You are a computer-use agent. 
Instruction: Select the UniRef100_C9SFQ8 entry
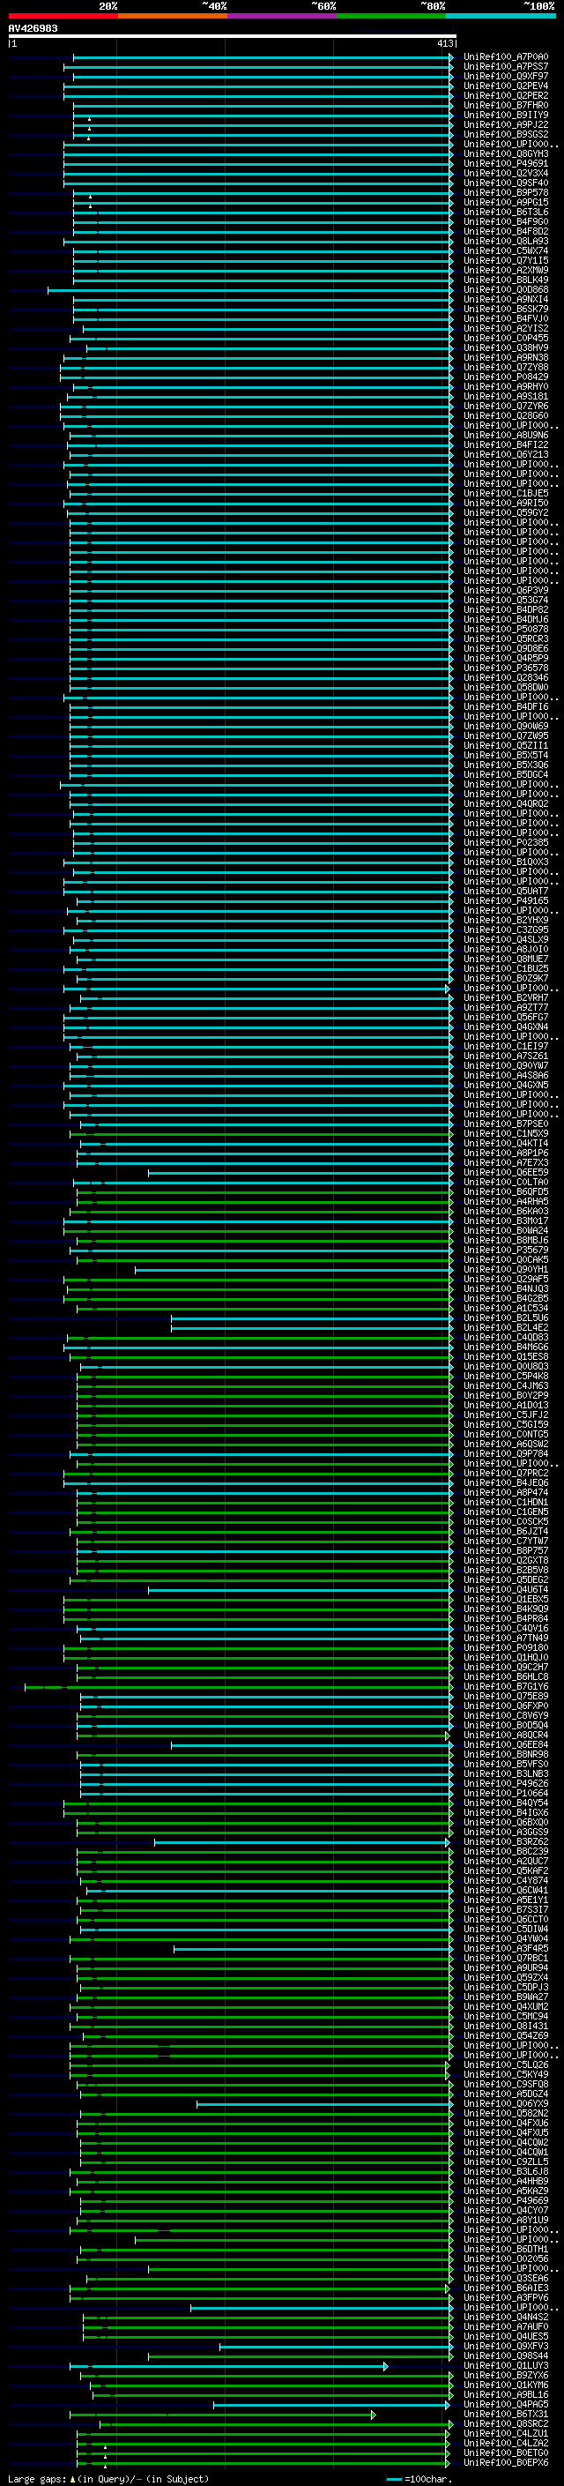tap(505, 2085)
